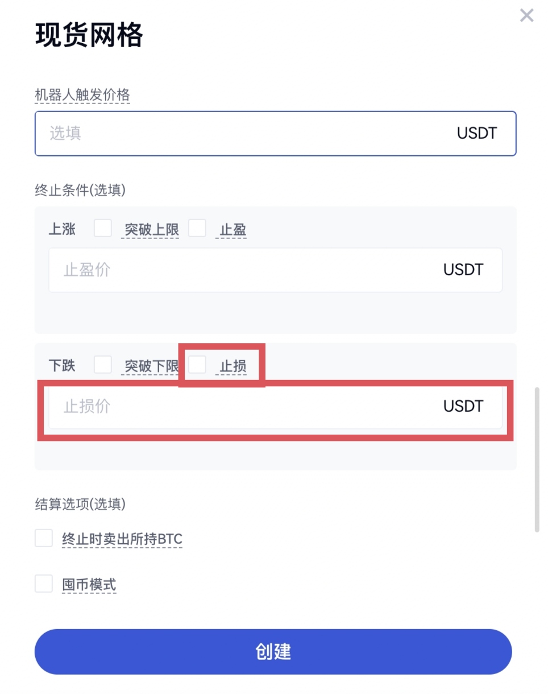Click the 突破下限 label text
Screen dimensions: 548x694
coord(152,366)
